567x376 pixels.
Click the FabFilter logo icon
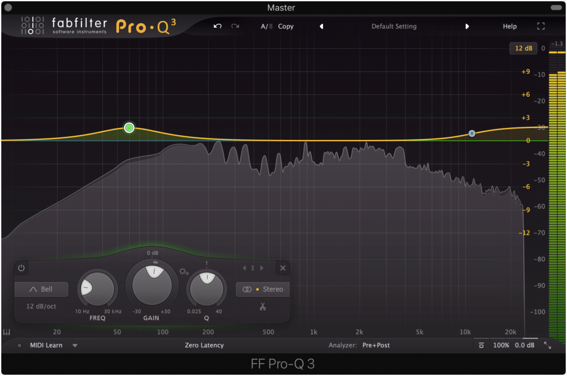pyautogui.click(x=33, y=25)
